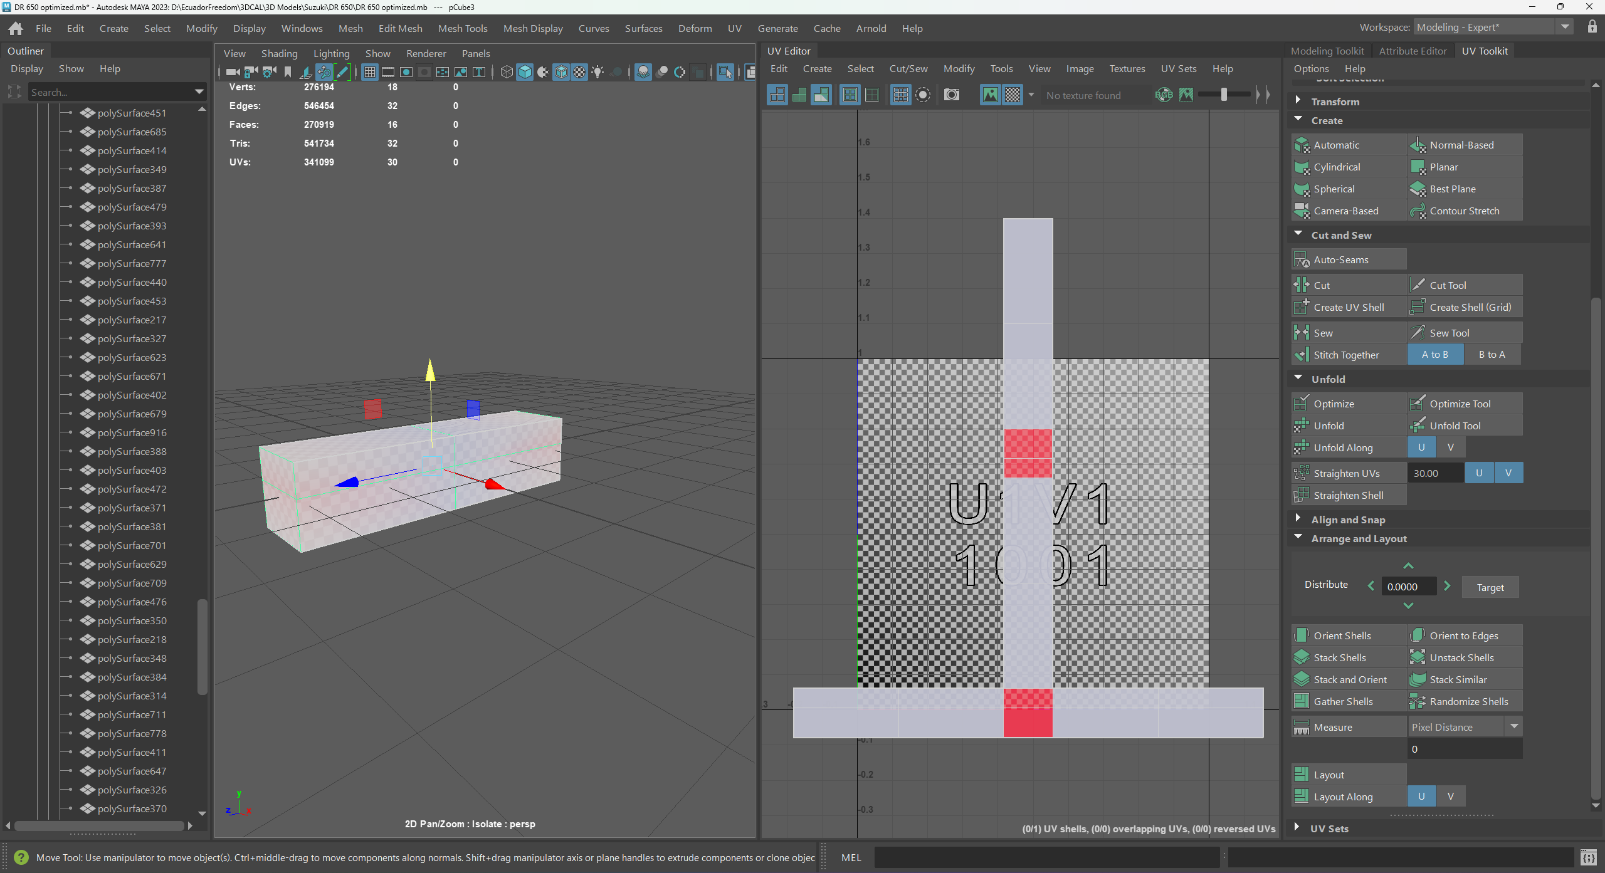The height and width of the screenshot is (873, 1605).
Task: Click the UV Snapshot camera icon
Action: 952,95
